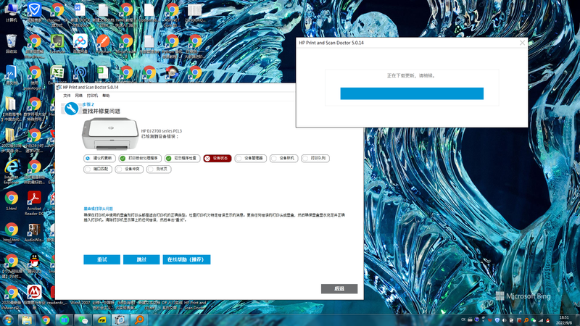The image size is (580, 326).
Task: Select the 驱动程序检查 status pill
Action: (x=183, y=158)
